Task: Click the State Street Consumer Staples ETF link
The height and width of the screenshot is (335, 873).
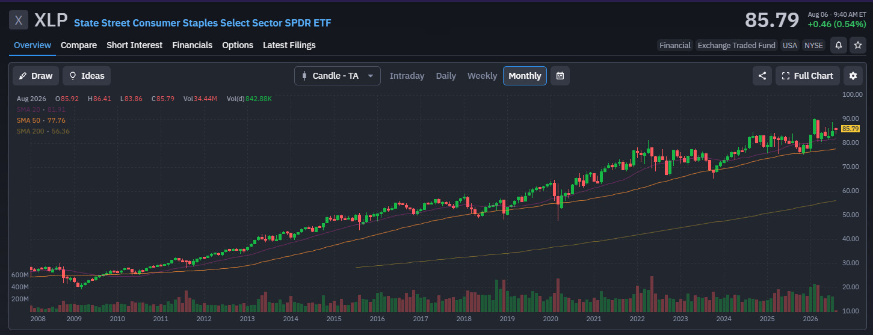Action: pos(202,23)
